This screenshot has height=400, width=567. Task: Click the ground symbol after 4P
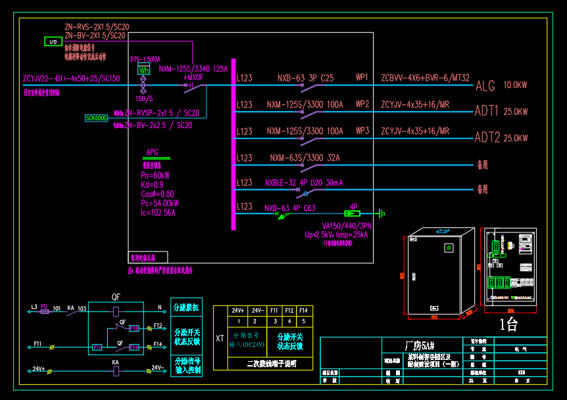click(x=380, y=213)
